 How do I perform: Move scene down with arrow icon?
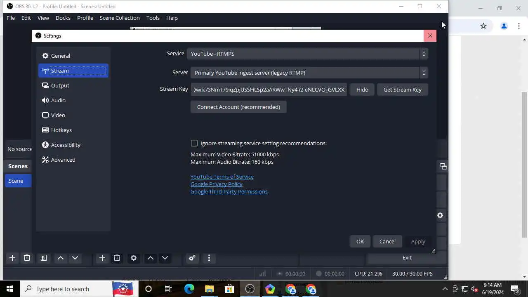[x=75, y=258]
